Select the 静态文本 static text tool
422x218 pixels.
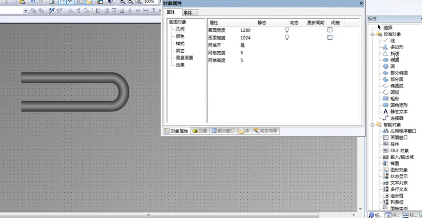pyautogui.click(x=385, y=112)
